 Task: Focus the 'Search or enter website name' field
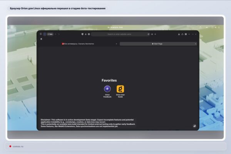[119, 34]
